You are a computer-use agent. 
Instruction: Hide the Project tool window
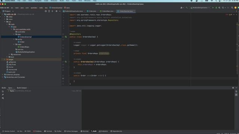(60, 11)
